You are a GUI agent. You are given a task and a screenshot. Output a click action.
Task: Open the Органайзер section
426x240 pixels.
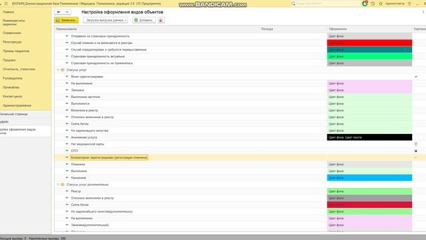[x=11, y=87]
